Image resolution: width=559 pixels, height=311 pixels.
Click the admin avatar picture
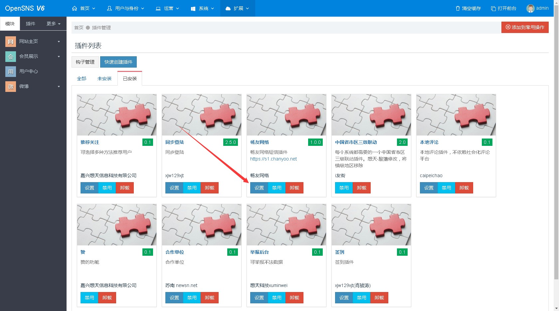coord(530,8)
